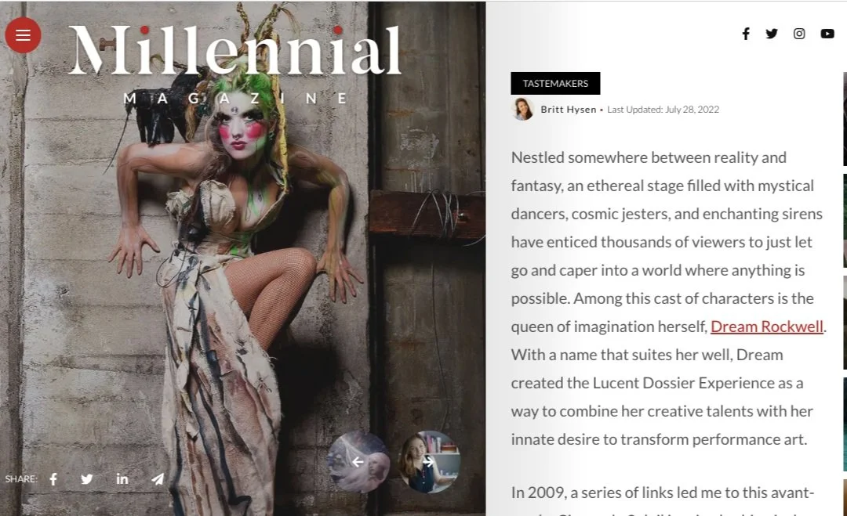The height and width of the screenshot is (516, 847).
Task: Click the Millennial Magazine logo
Action: (235, 63)
